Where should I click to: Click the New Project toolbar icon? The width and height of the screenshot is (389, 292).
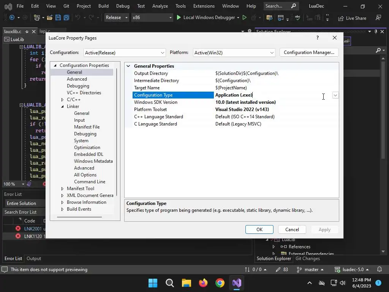pyautogui.click(x=37, y=17)
